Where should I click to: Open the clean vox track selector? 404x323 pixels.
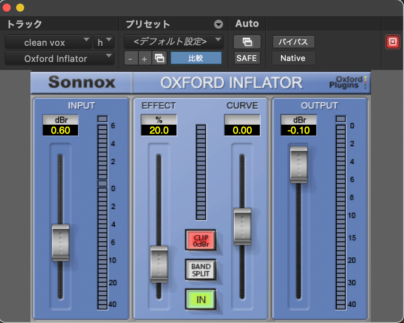tap(48, 42)
